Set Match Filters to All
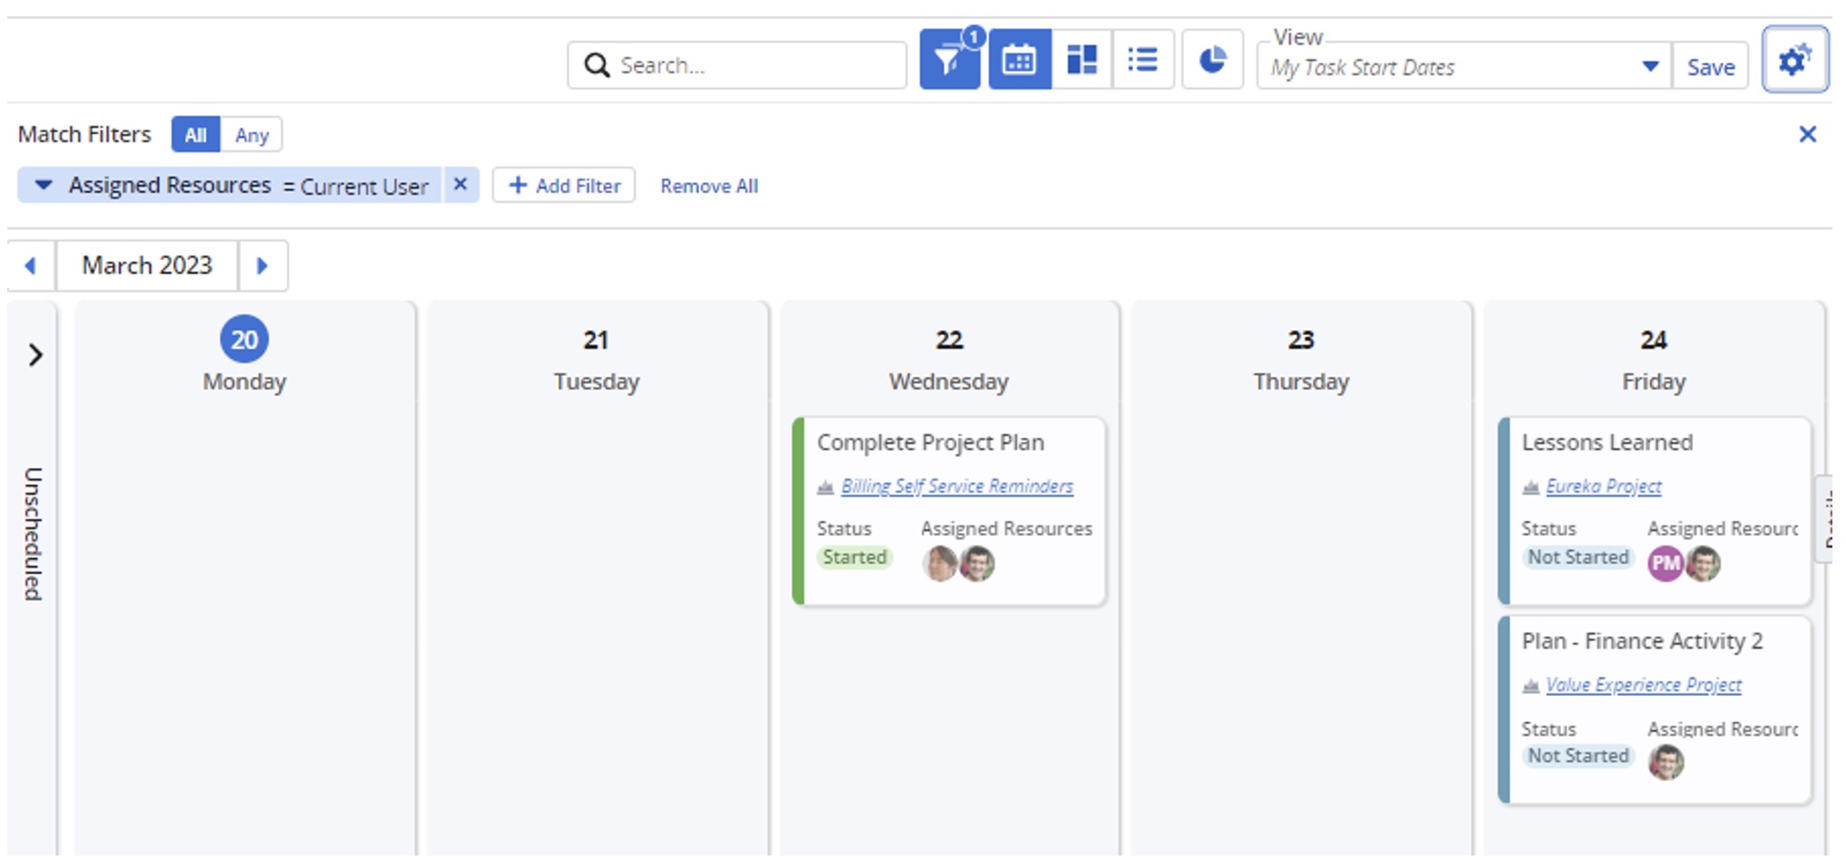Viewport: 1846px width, 861px height. [196, 135]
